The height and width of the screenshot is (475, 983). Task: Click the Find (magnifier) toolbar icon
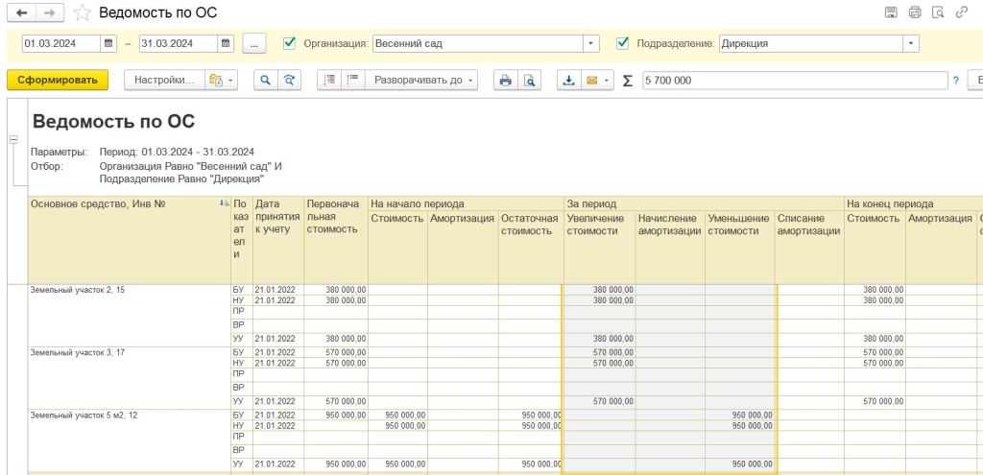[265, 81]
